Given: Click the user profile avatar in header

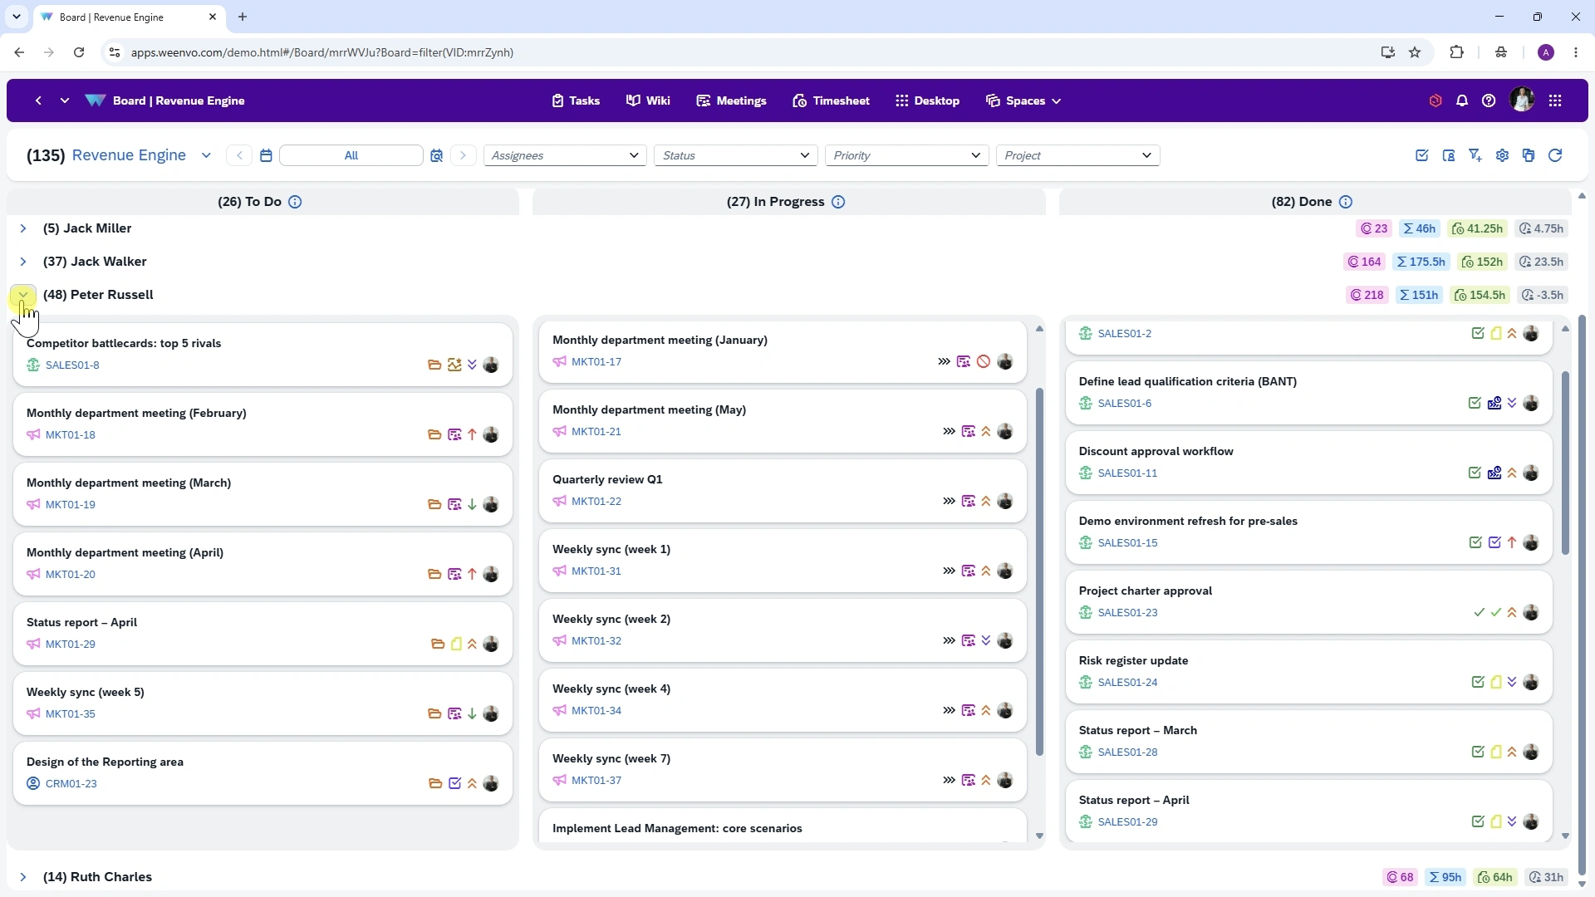Looking at the screenshot, I should tap(1522, 100).
